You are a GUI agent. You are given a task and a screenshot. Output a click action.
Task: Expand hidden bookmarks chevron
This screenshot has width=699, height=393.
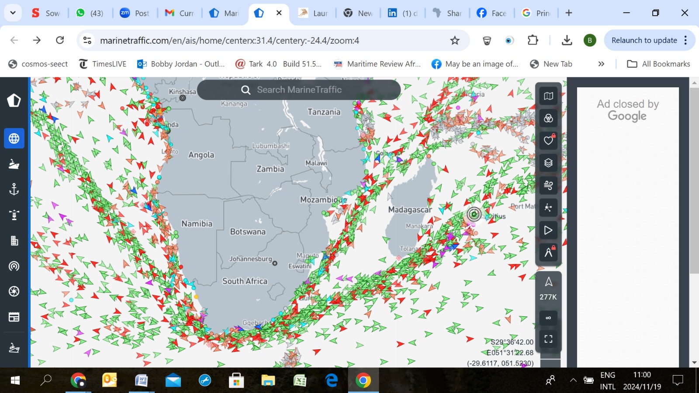(601, 64)
